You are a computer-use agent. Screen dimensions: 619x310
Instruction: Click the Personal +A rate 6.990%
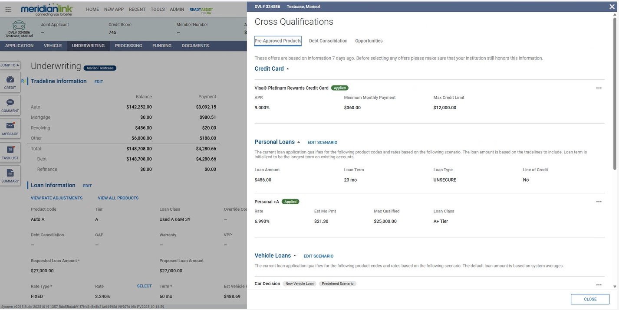262,222
